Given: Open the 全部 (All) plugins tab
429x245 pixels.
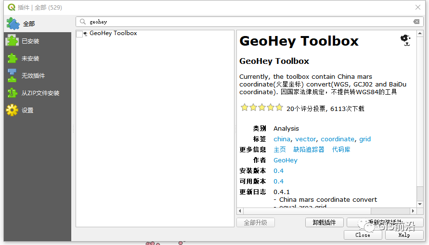Looking at the screenshot, I should 38,24.
